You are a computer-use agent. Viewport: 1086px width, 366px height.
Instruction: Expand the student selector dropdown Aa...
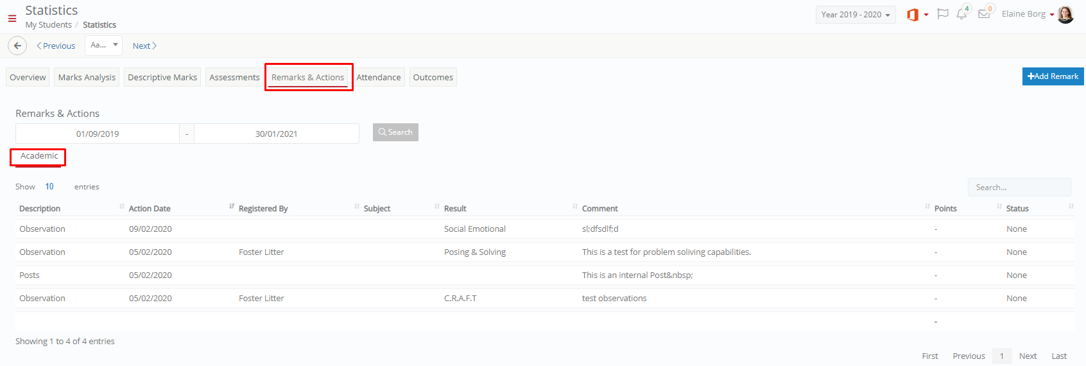coord(103,46)
